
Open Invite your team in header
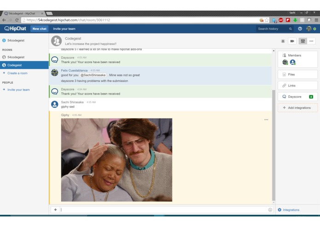tap(64, 28)
